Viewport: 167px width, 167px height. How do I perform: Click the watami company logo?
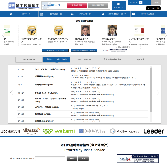tap(59, 131)
